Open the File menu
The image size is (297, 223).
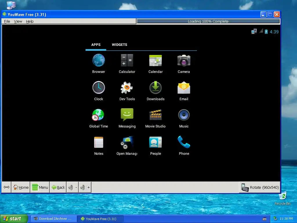[x=7, y=21]
